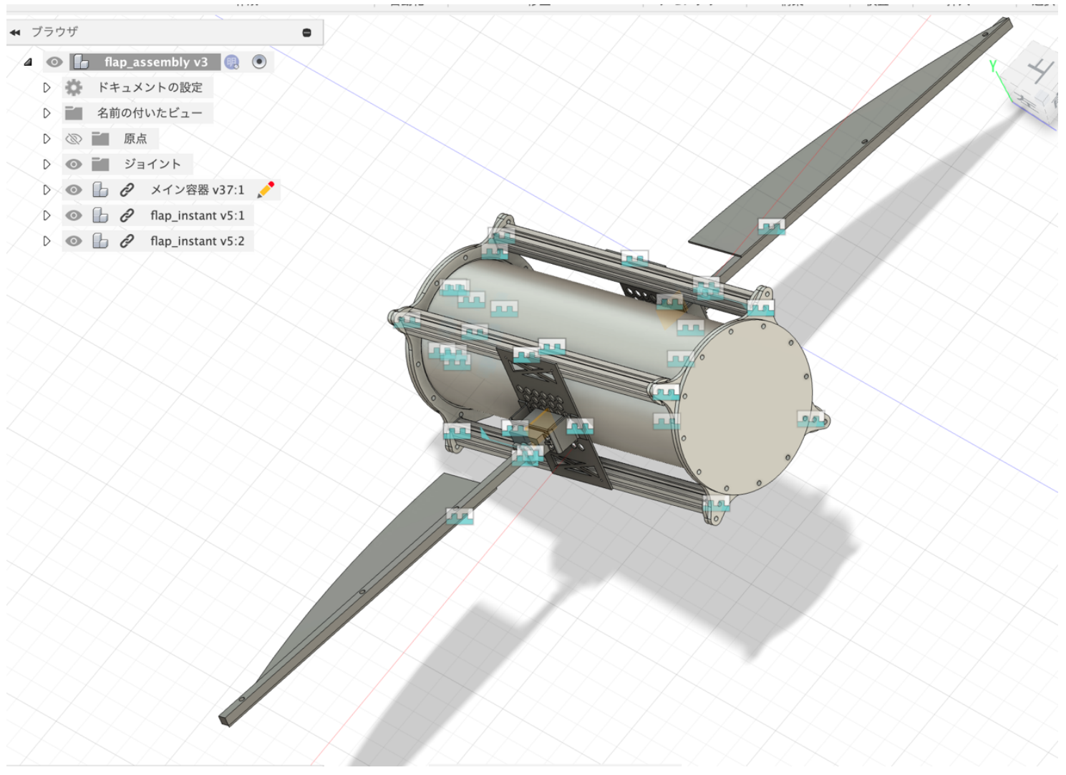Viewport: 1066px width, 775px height.
Task: Hide the ジョイント folder using its eye icon
Action: (73, 165)
